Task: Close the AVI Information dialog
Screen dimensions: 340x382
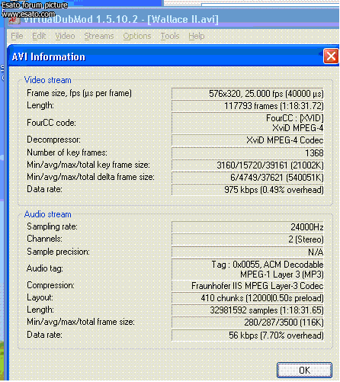Action: (x=331, y=56)
